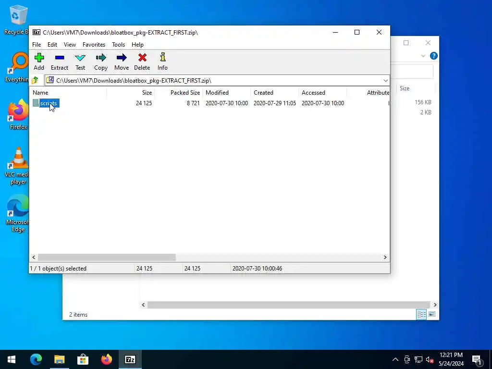Viewport: 492px width, 369px height.
Task: Switch Explorer to large icons view
Action: point(432,314)
